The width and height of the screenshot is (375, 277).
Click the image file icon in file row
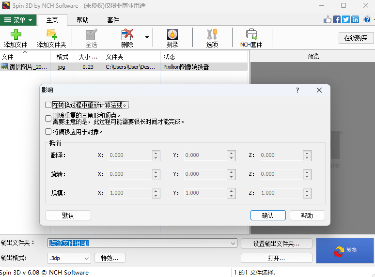4,67
